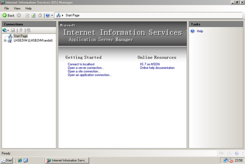245x164 pixels.
Task: Click the Ready status text
Action: [6, 153]
